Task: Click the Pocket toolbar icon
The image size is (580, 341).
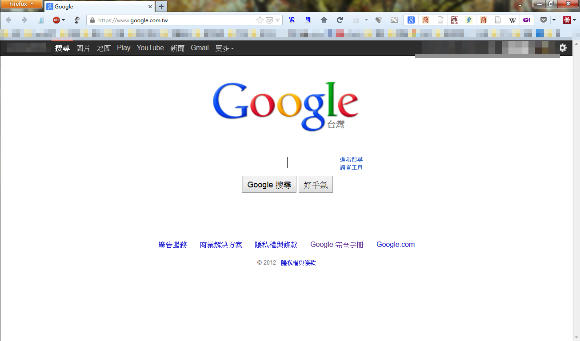Action: [x=544, y=20]
